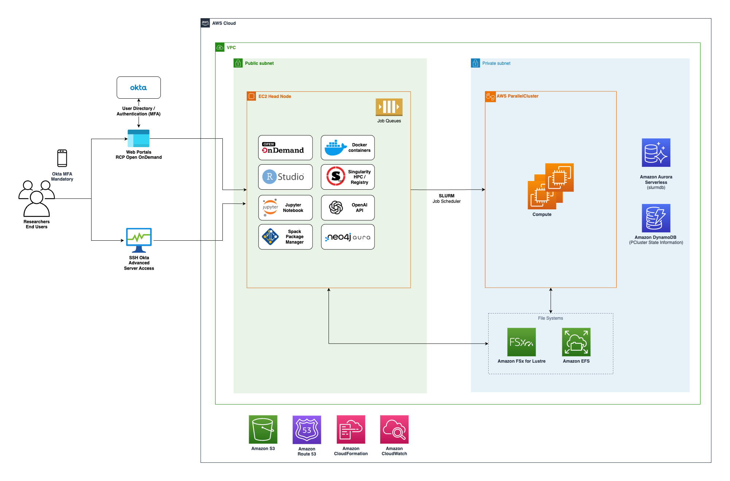Toggle the Private subnet lock icon
Image resolution: width=730 pixels, height=481 pixels.
click(x=475, y=63)
